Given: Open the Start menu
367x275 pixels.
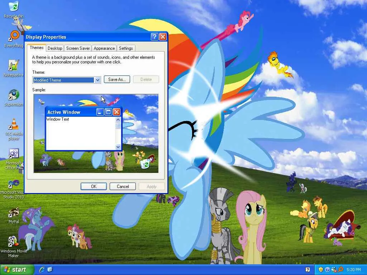Looking at the screenshot, I should click(16, 270).
